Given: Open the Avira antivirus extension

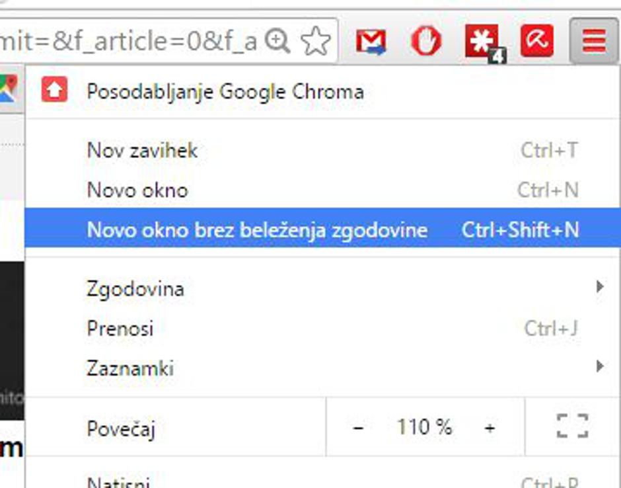Looking at the screenshot, I should click(x=536, y=41).
